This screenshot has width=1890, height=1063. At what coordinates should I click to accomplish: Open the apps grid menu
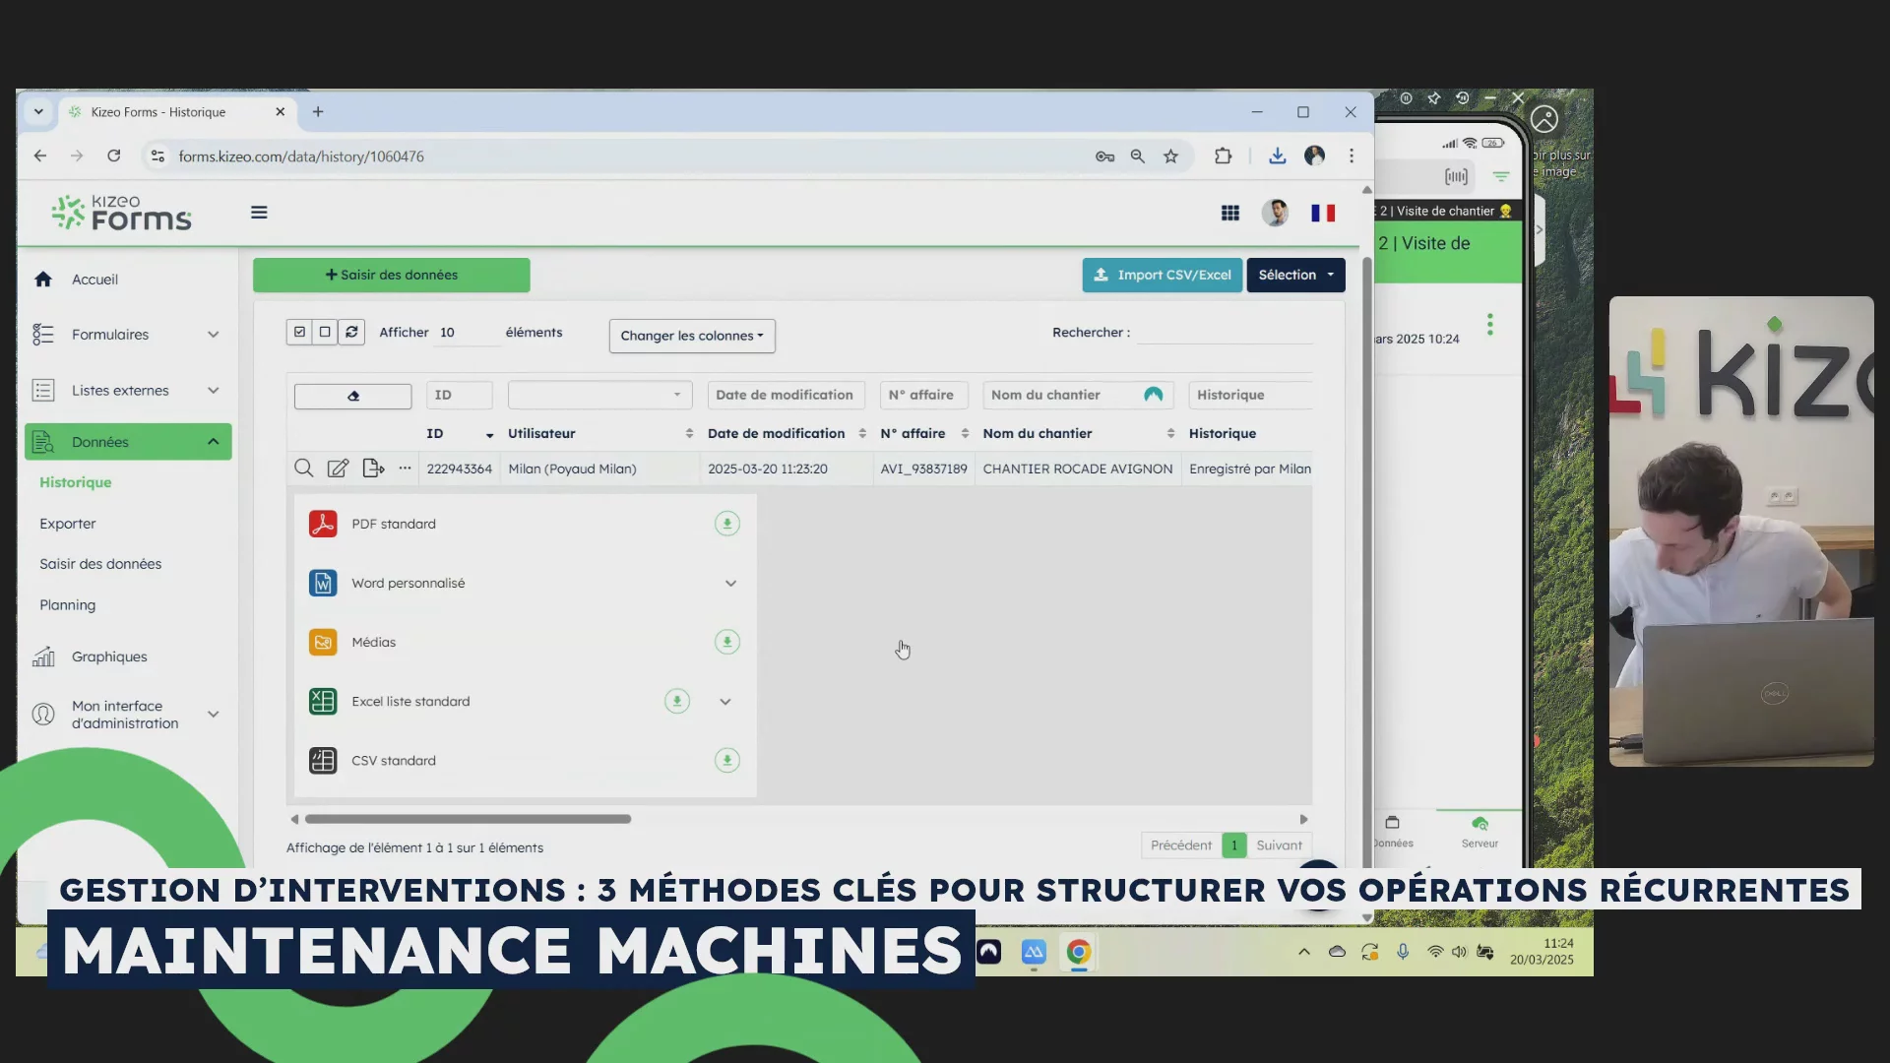pos(1230,213)
